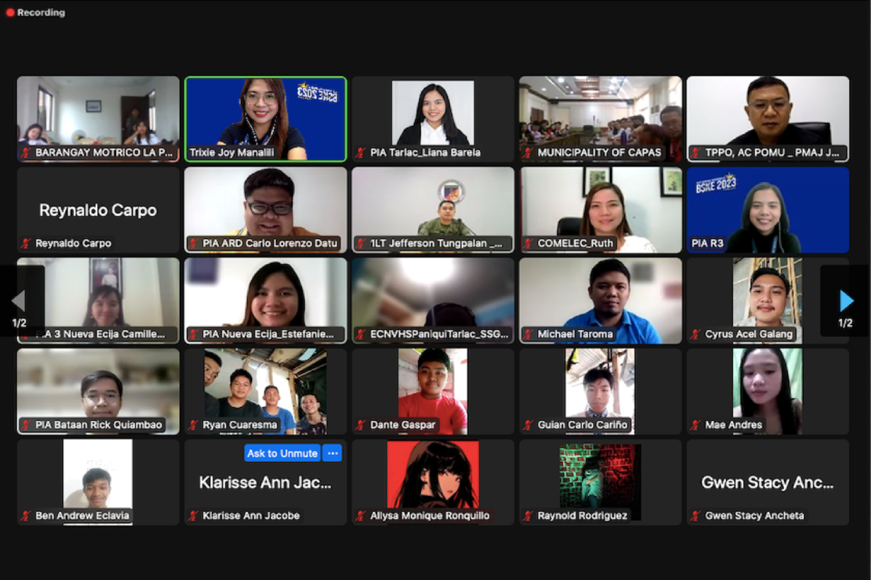Select Mae Andres video tile
The image size is (871, 580).
(768, 391)
